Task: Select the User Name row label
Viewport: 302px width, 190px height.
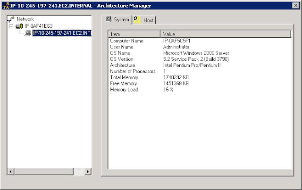Action: tap(122, 47)
